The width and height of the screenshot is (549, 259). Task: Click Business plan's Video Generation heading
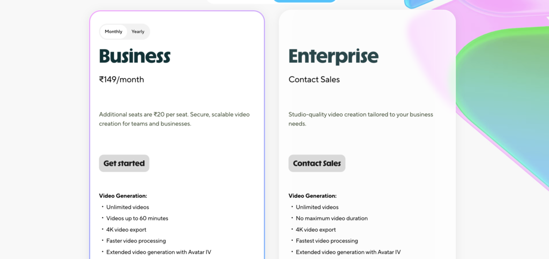pyautogui.click(x=123, y=196)
